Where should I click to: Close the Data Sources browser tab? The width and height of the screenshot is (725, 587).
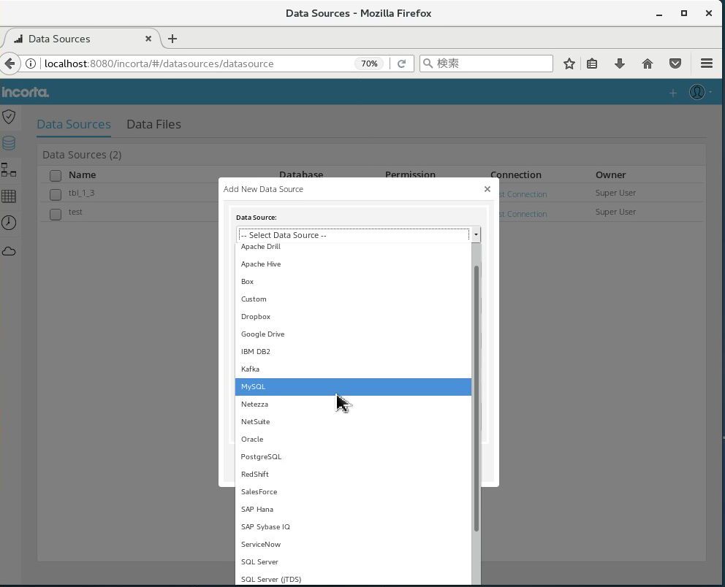[x=148, y=39]
